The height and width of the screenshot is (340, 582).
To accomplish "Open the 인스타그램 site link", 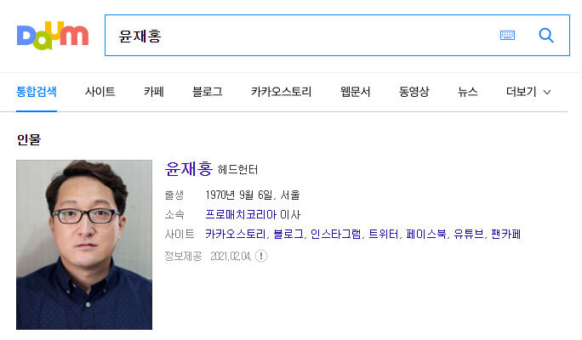I will (x=335, y=234).
